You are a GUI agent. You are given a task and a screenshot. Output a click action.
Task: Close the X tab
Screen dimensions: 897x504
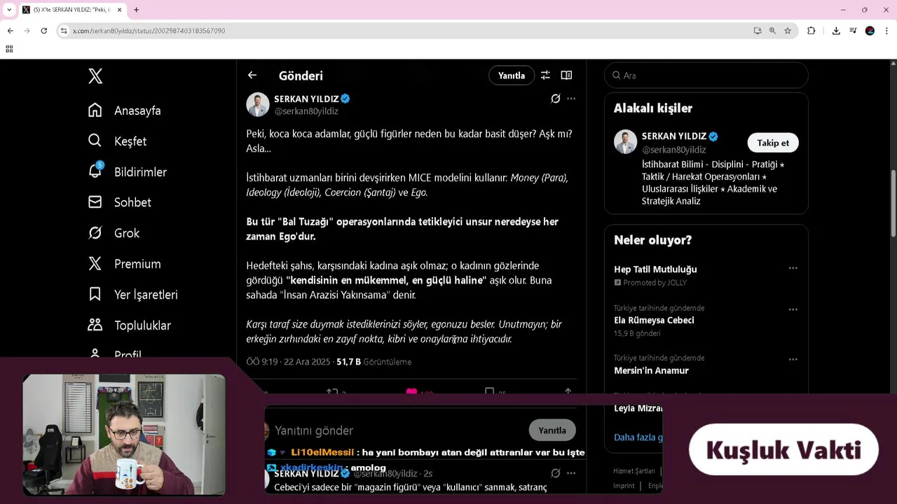pos(119,10)
